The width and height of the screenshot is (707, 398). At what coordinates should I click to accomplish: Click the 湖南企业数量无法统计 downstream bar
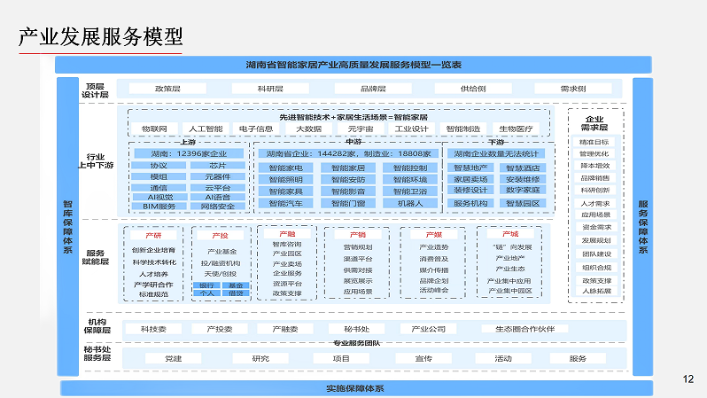click(x=496, y=153)
